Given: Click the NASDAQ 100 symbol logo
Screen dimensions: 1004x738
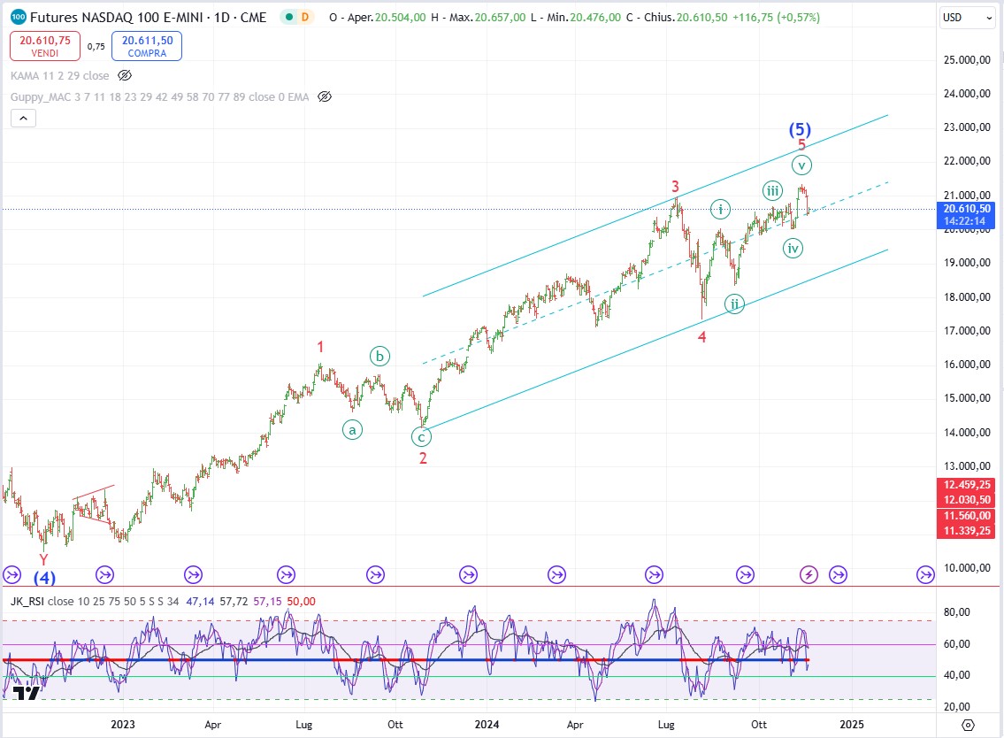Looking at the screenshot, I should pyautogui.click(x=19, y=18).
